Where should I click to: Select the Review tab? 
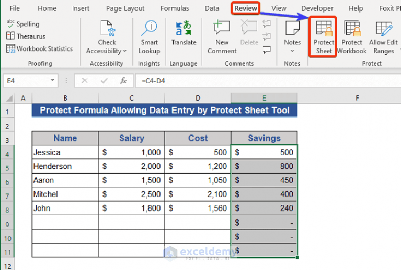coord(246,8)
